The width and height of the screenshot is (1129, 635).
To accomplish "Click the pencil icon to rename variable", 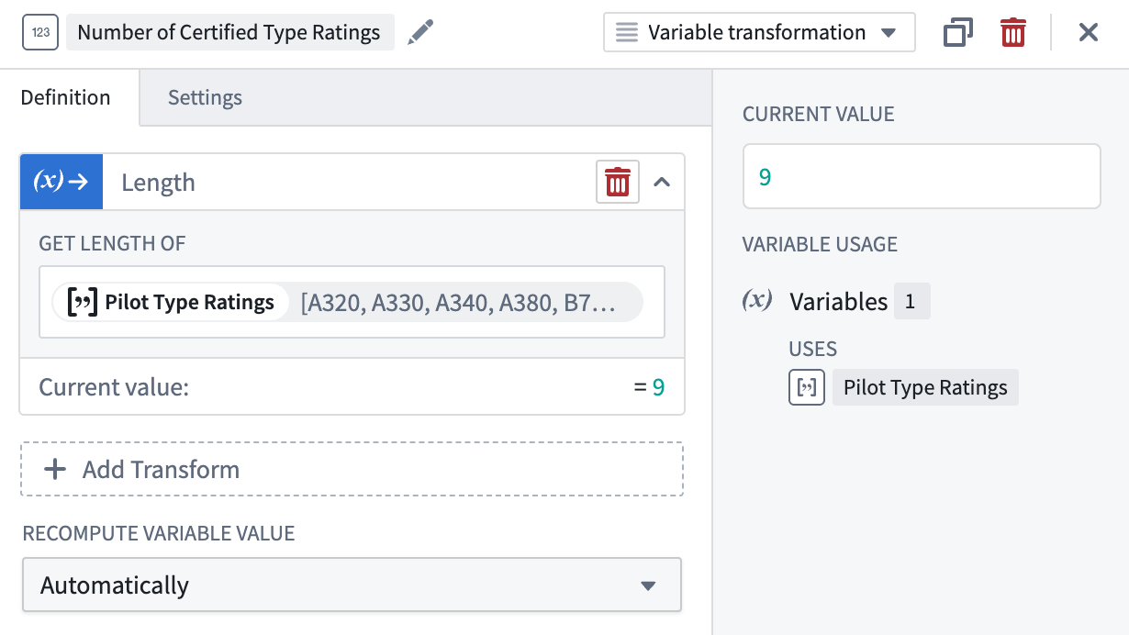I will (420, 33).
